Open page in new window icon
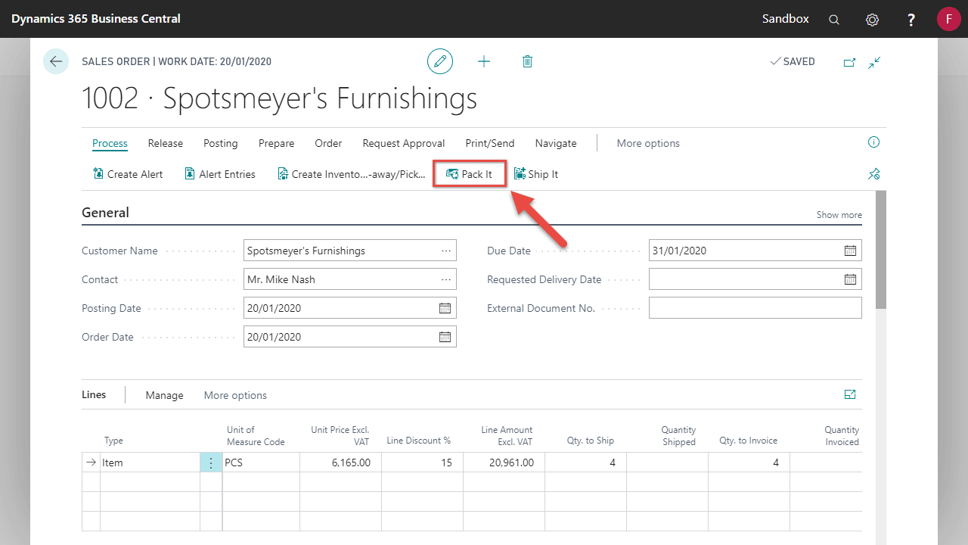 point(849,62)
